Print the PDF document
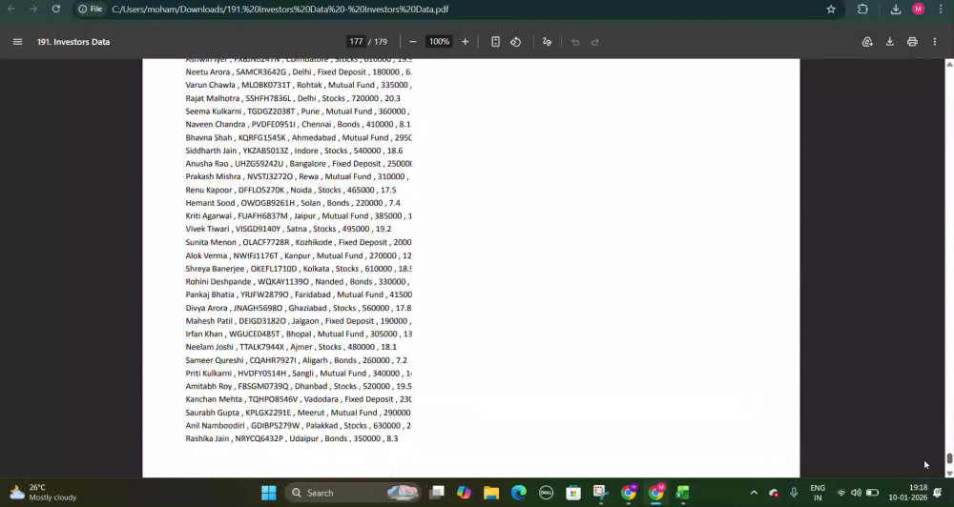Viewport: 954px width, 507px height. (912, 42)
